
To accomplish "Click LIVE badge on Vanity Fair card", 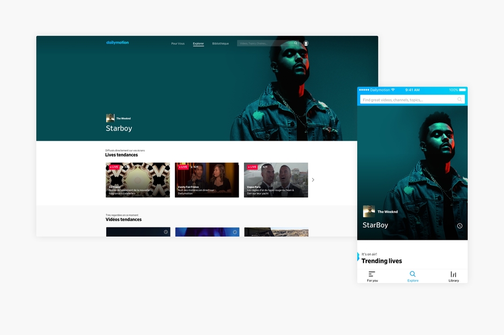I will (x=183, y=167).
